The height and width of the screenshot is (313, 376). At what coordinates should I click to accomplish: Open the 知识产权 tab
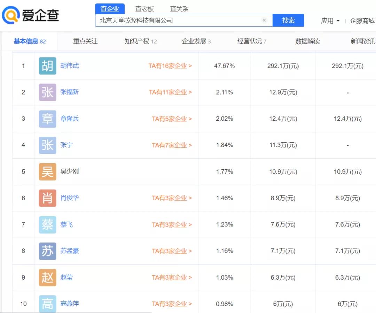click(x=141, y=41)
